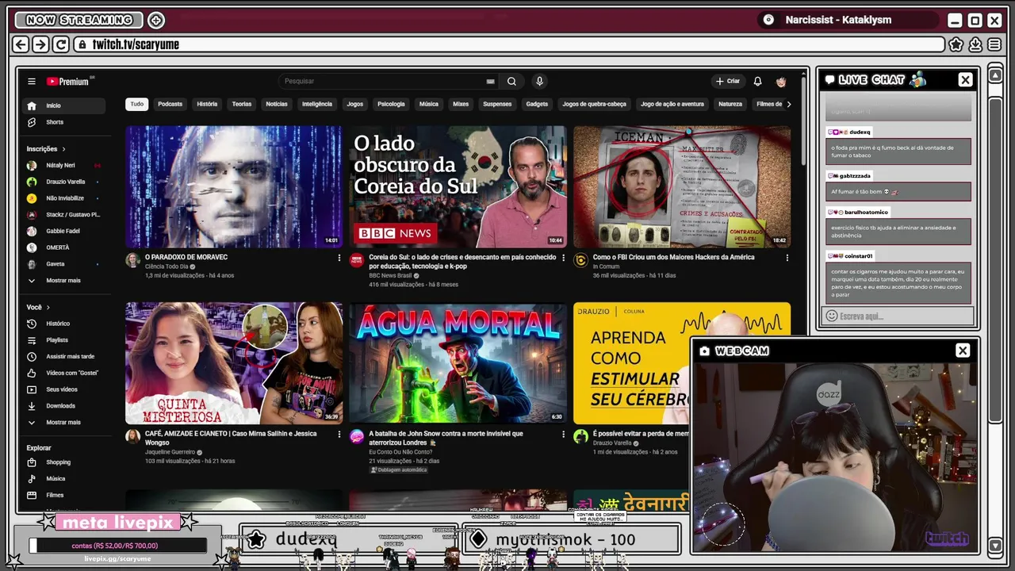Click the search magnifier button
Screen dimensions: 1015x571
[511, 81]
